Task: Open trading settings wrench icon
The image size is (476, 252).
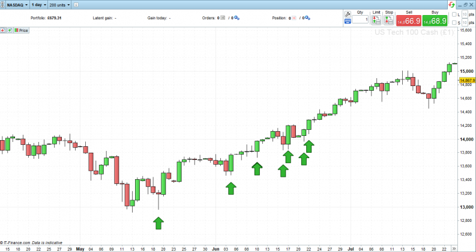Action: pyautogui.click(x=348, y=13)
